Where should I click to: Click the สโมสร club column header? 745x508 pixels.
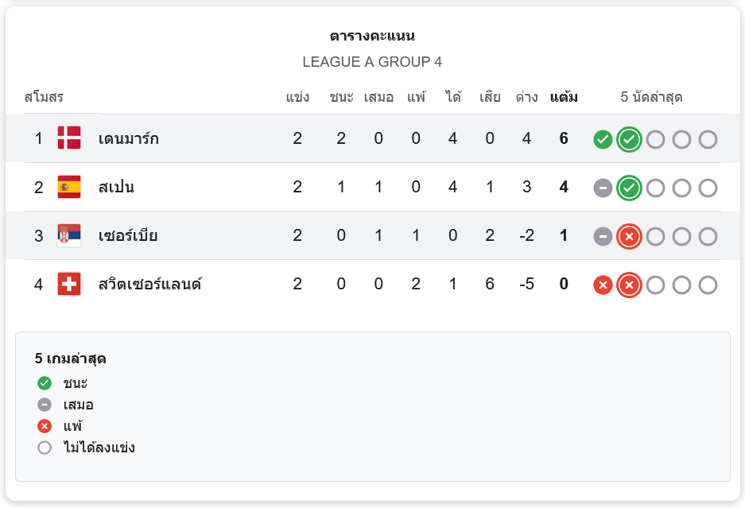coord(44,98)
